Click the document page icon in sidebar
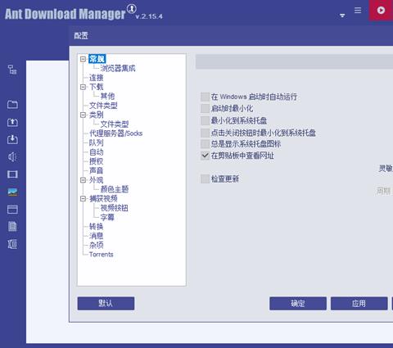 tap(12, 227)
